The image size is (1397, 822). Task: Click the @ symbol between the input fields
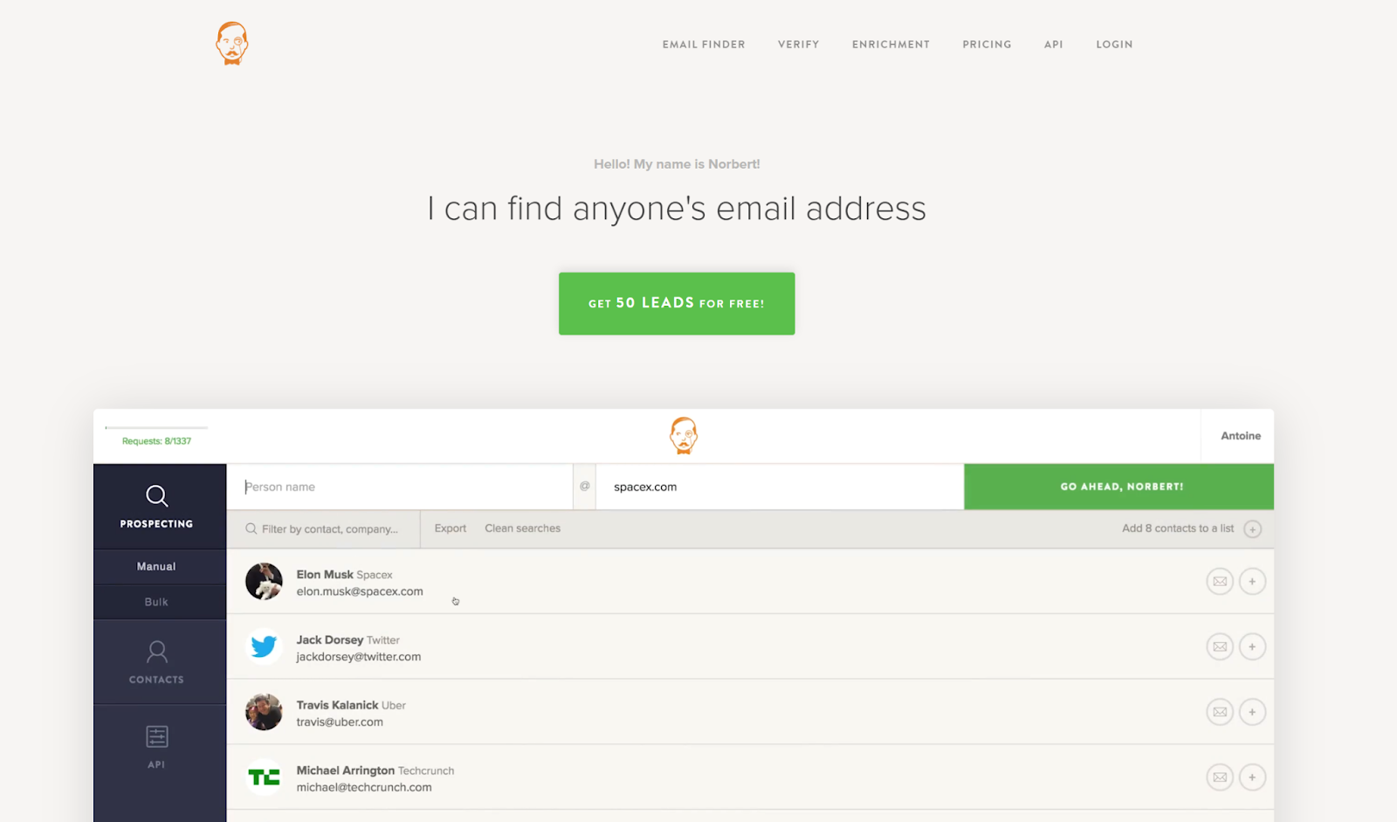point(585,487)
